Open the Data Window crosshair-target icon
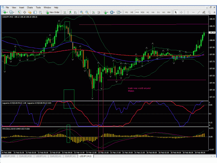Viewport: 217px width, 163px height. 25,12
